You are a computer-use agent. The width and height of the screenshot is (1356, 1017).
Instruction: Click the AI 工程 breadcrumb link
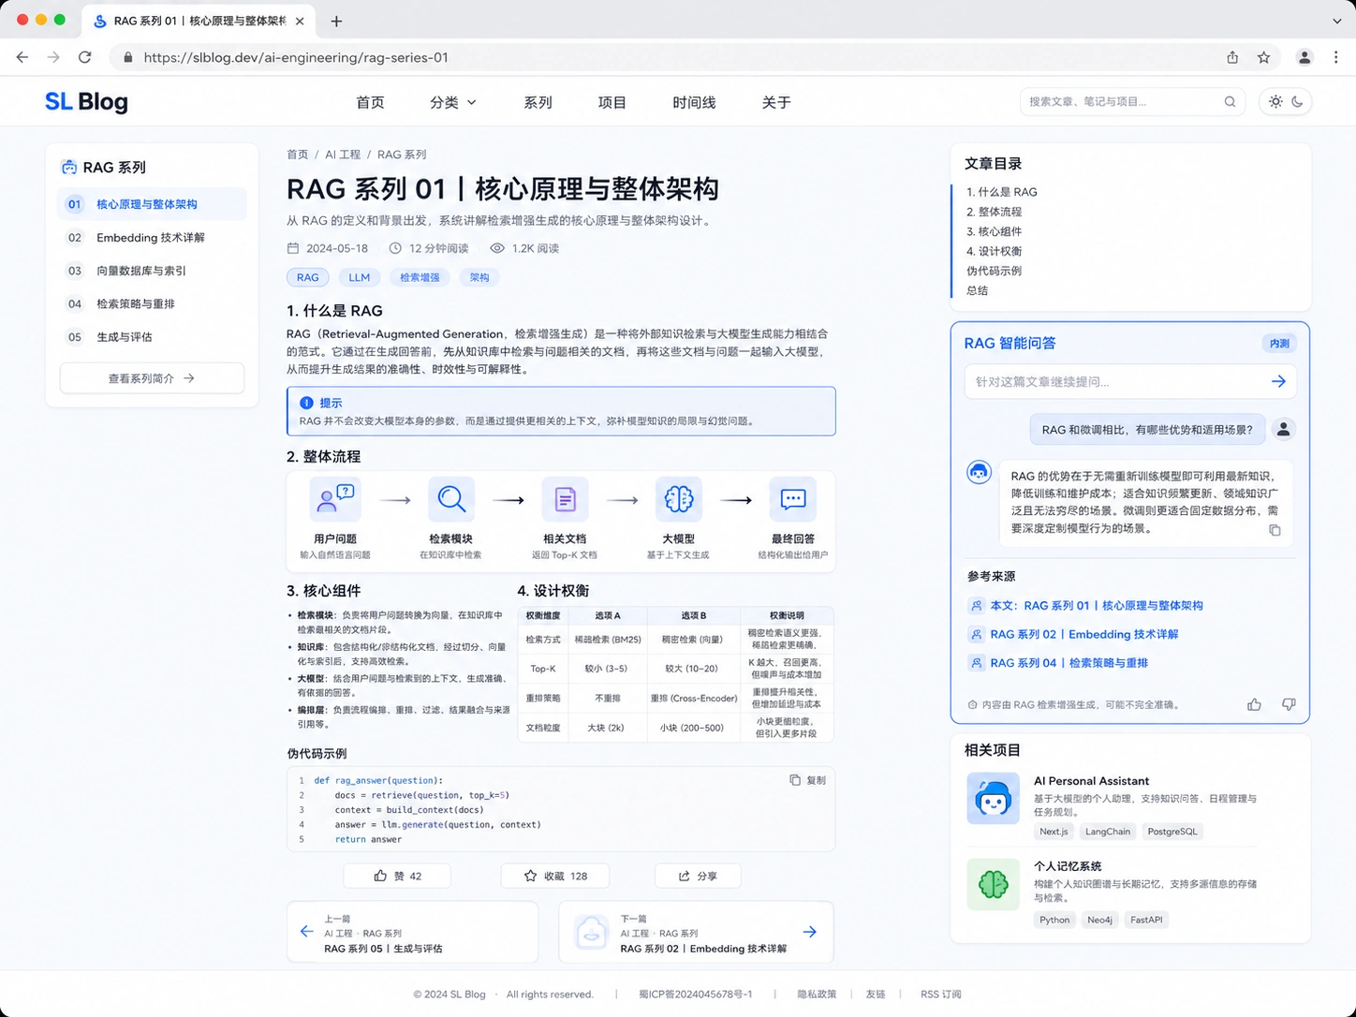343,155
